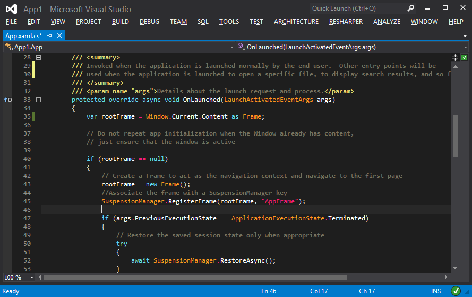Click the green ReSharper analysis marker box
Viewport: 472px width, 297px height.
click(x=465, y=57)
